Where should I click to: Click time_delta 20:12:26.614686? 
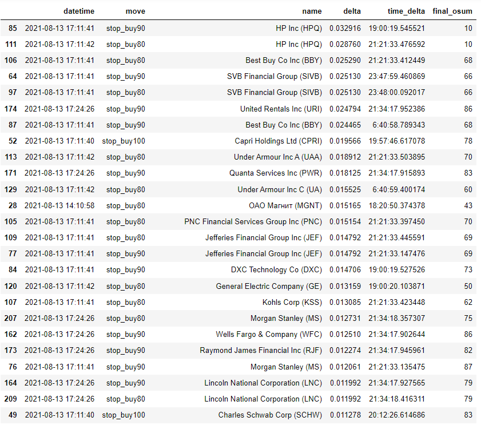click(x=397, y=415)
